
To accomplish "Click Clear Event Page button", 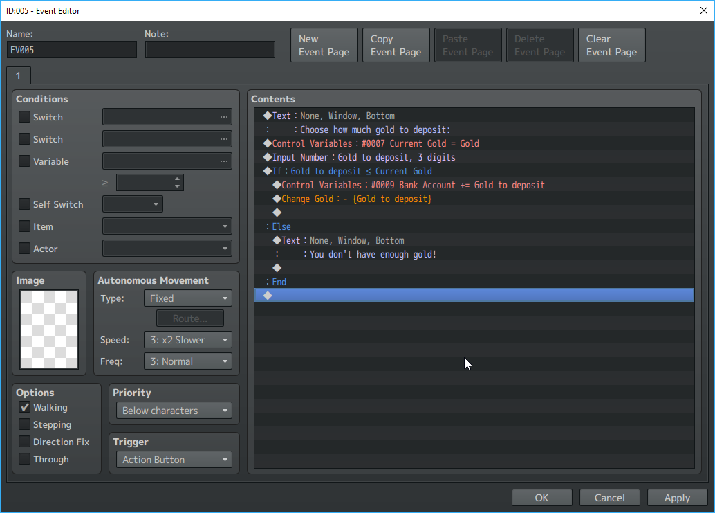I will pos(611,45).
